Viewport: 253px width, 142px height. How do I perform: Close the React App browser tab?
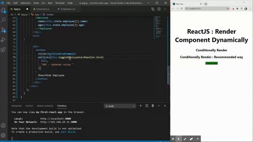click(201, 4)
